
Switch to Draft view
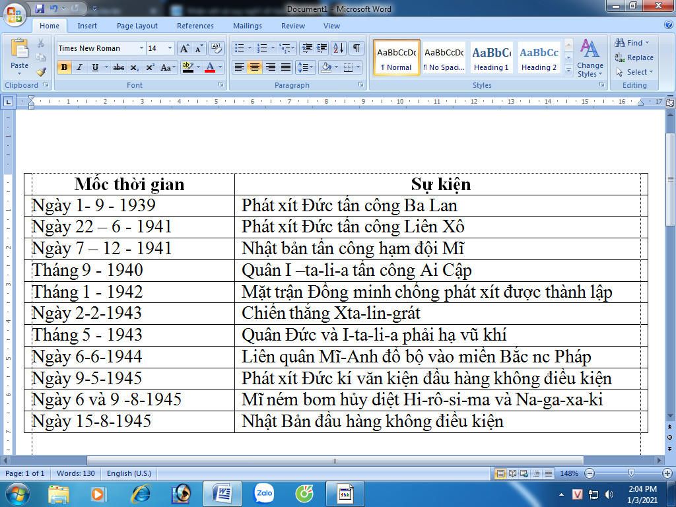coord(549,473)
